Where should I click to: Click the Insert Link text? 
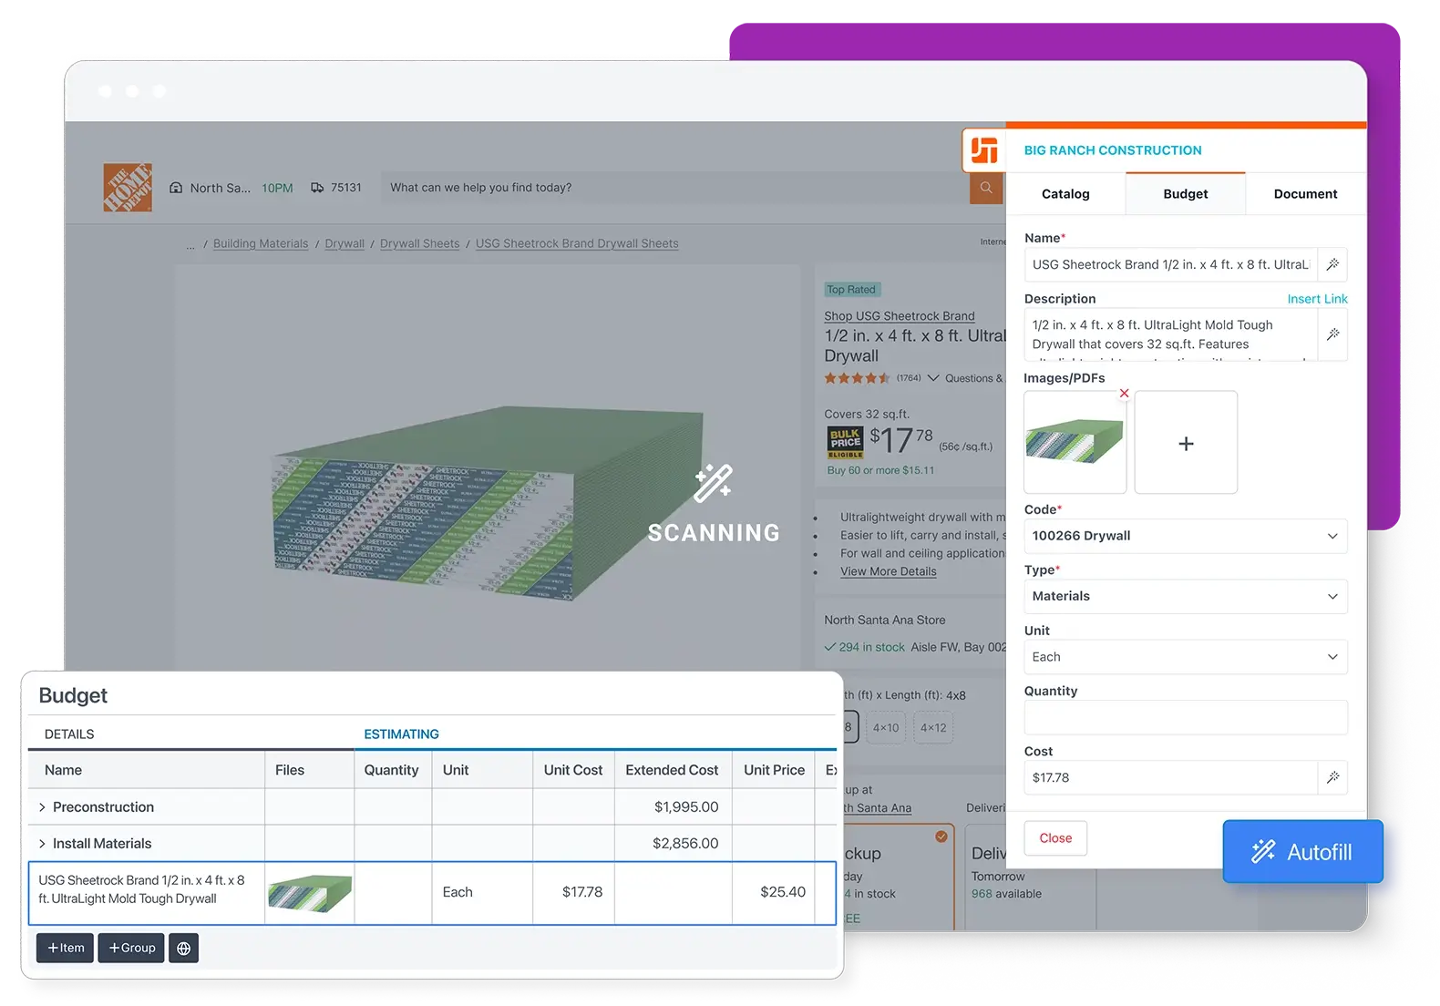pos(1317,299)
